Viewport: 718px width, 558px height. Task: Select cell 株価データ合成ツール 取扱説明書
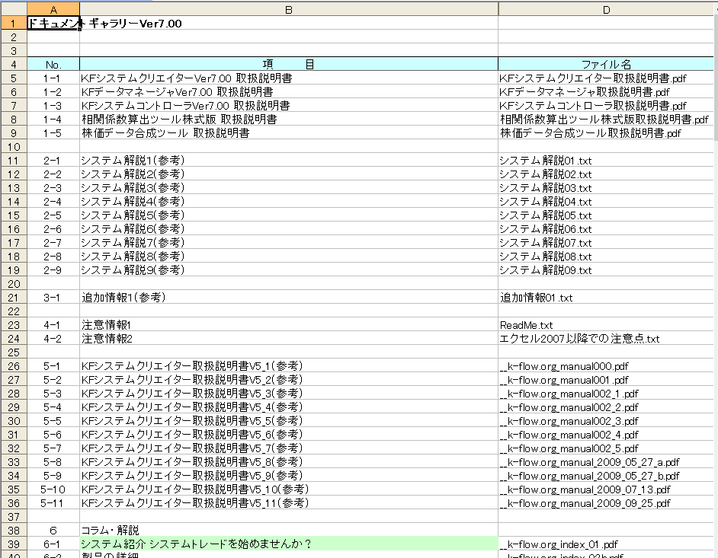(x=288, y=133)
